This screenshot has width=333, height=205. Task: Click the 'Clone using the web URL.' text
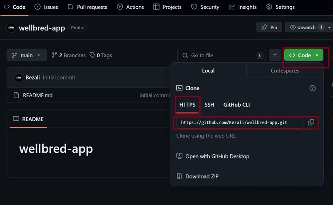click(206, 136)
